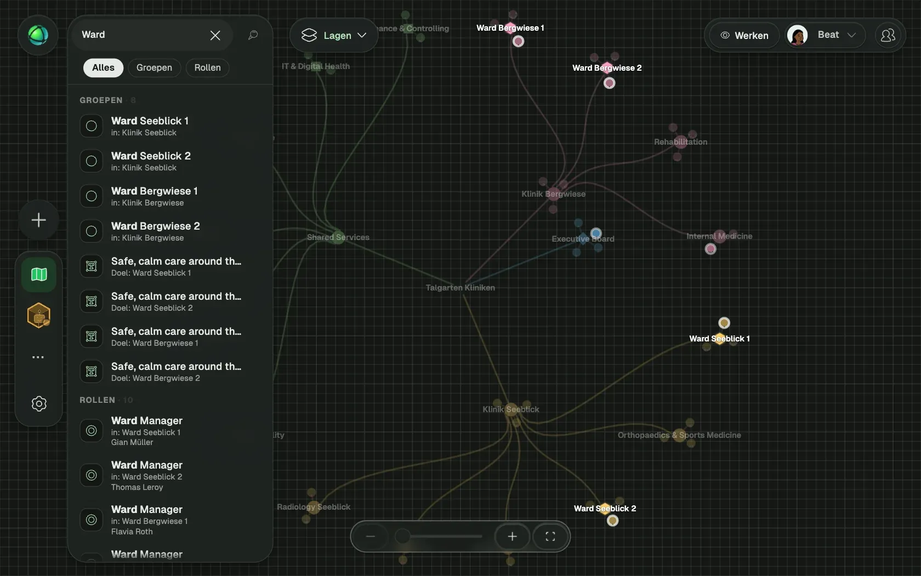Select Ward Bergwiese 2 group result
Viewport: 921px width, 576px height.
pos(170,231)
